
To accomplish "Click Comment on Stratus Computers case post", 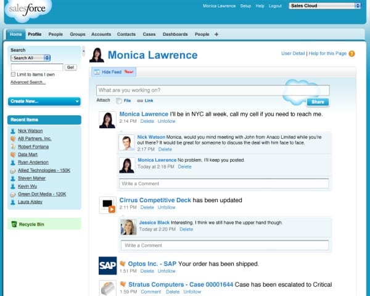I will pos(151,292).
